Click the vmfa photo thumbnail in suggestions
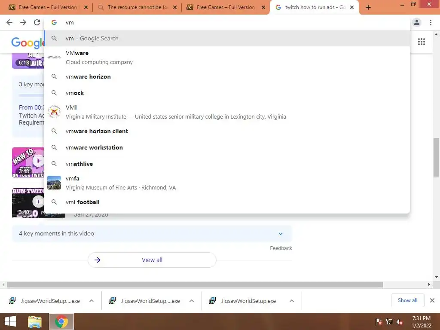Screen dimensions: 440x330 [54, 183]
